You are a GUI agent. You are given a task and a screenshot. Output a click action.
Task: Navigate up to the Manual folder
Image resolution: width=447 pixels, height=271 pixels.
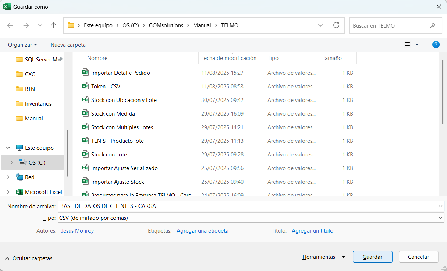pos(53,25)
